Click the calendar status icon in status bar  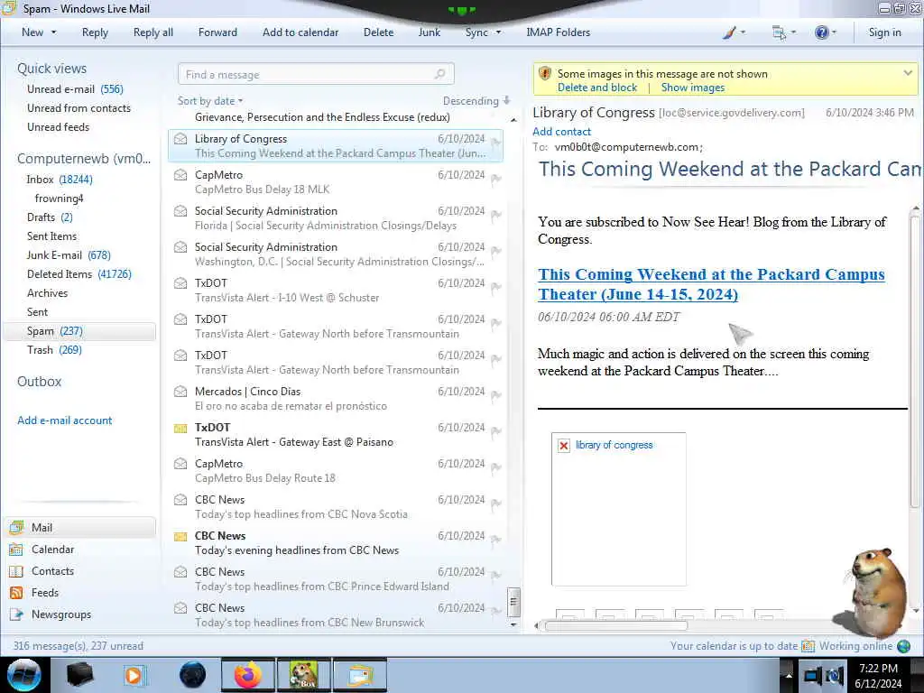click(x=808, y=646)
